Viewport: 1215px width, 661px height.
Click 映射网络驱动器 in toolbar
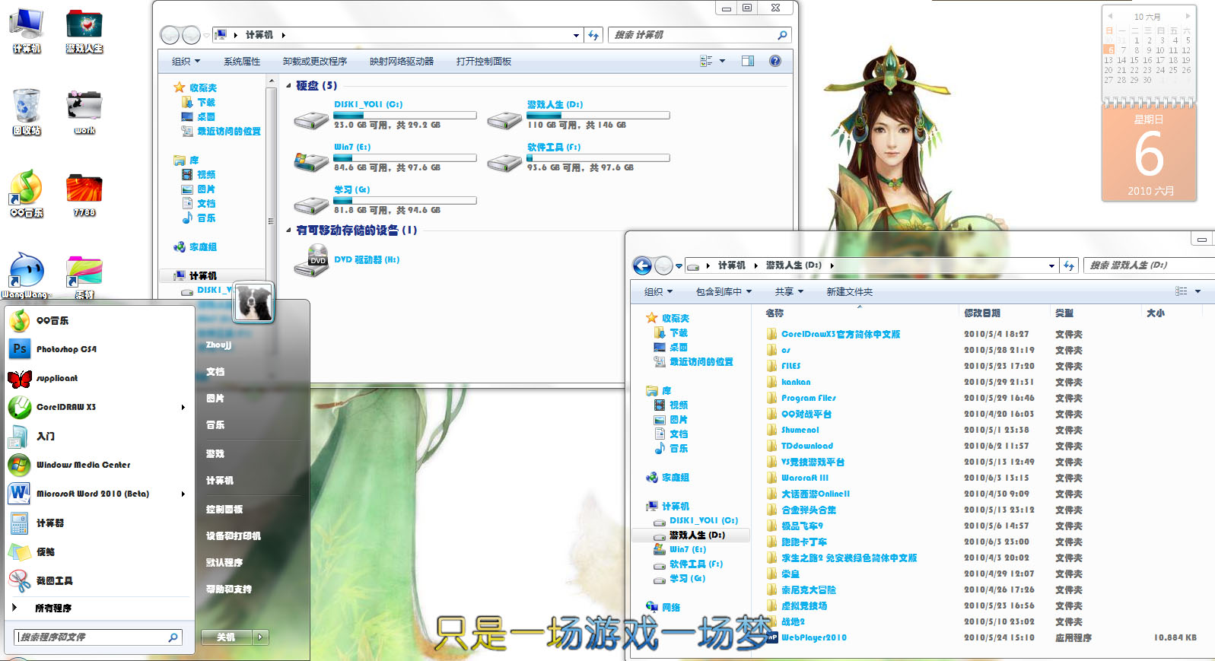tap(402, 61)
